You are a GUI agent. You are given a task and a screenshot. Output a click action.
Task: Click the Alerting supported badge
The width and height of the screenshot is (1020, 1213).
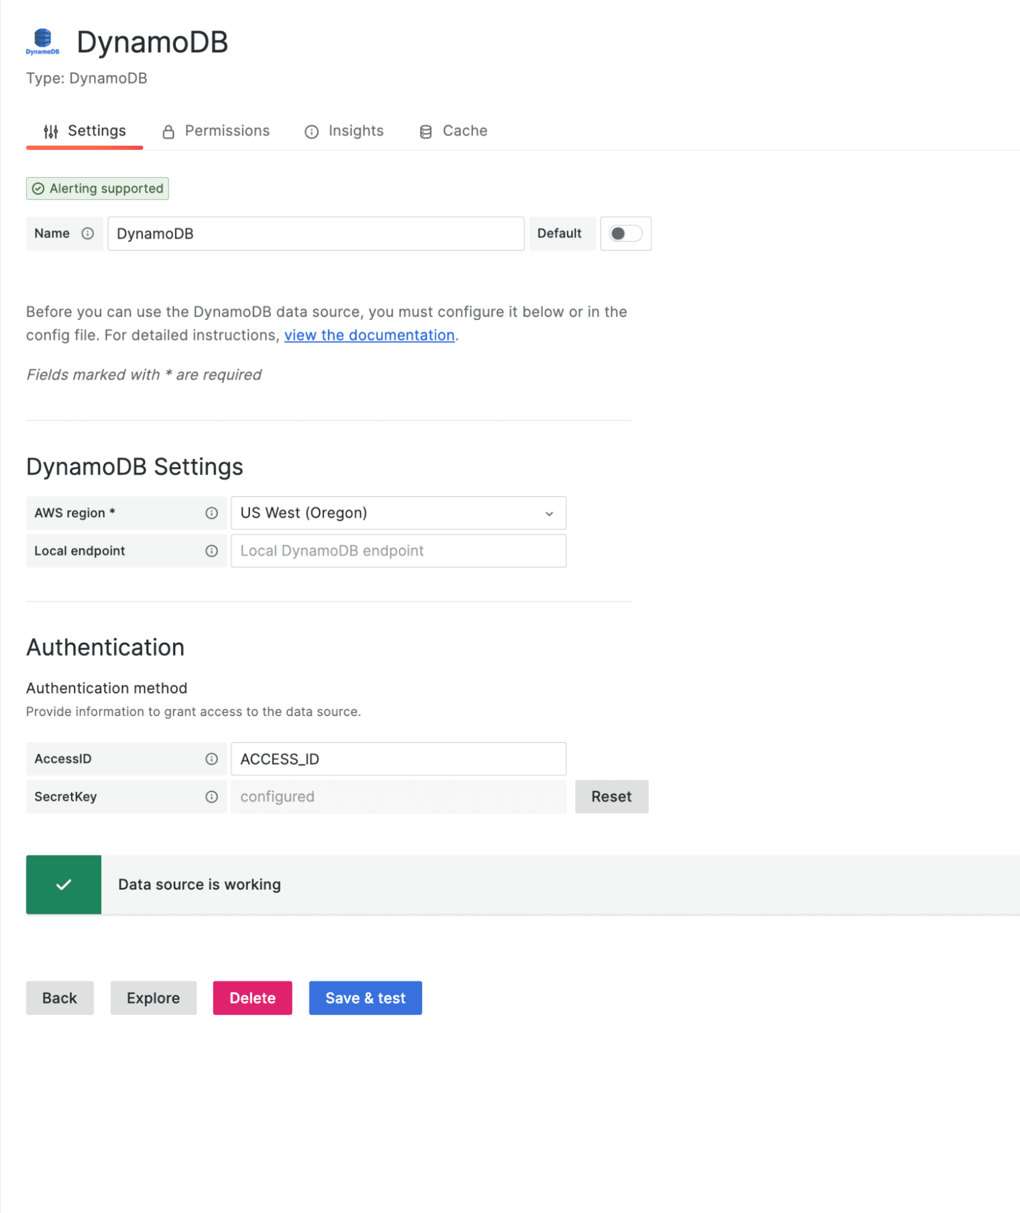pos(97,189)
